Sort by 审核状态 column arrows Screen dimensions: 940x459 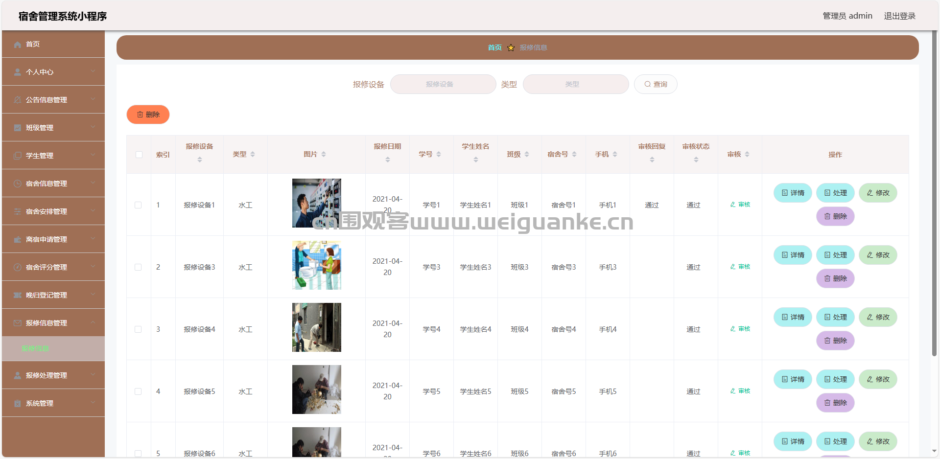[x=696, y=160]
